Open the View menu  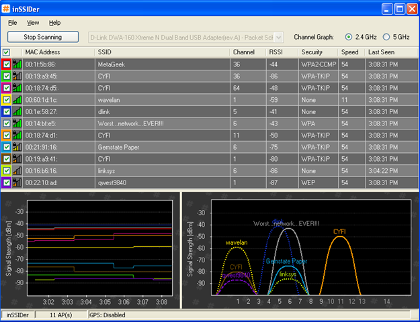coord(33,23)
